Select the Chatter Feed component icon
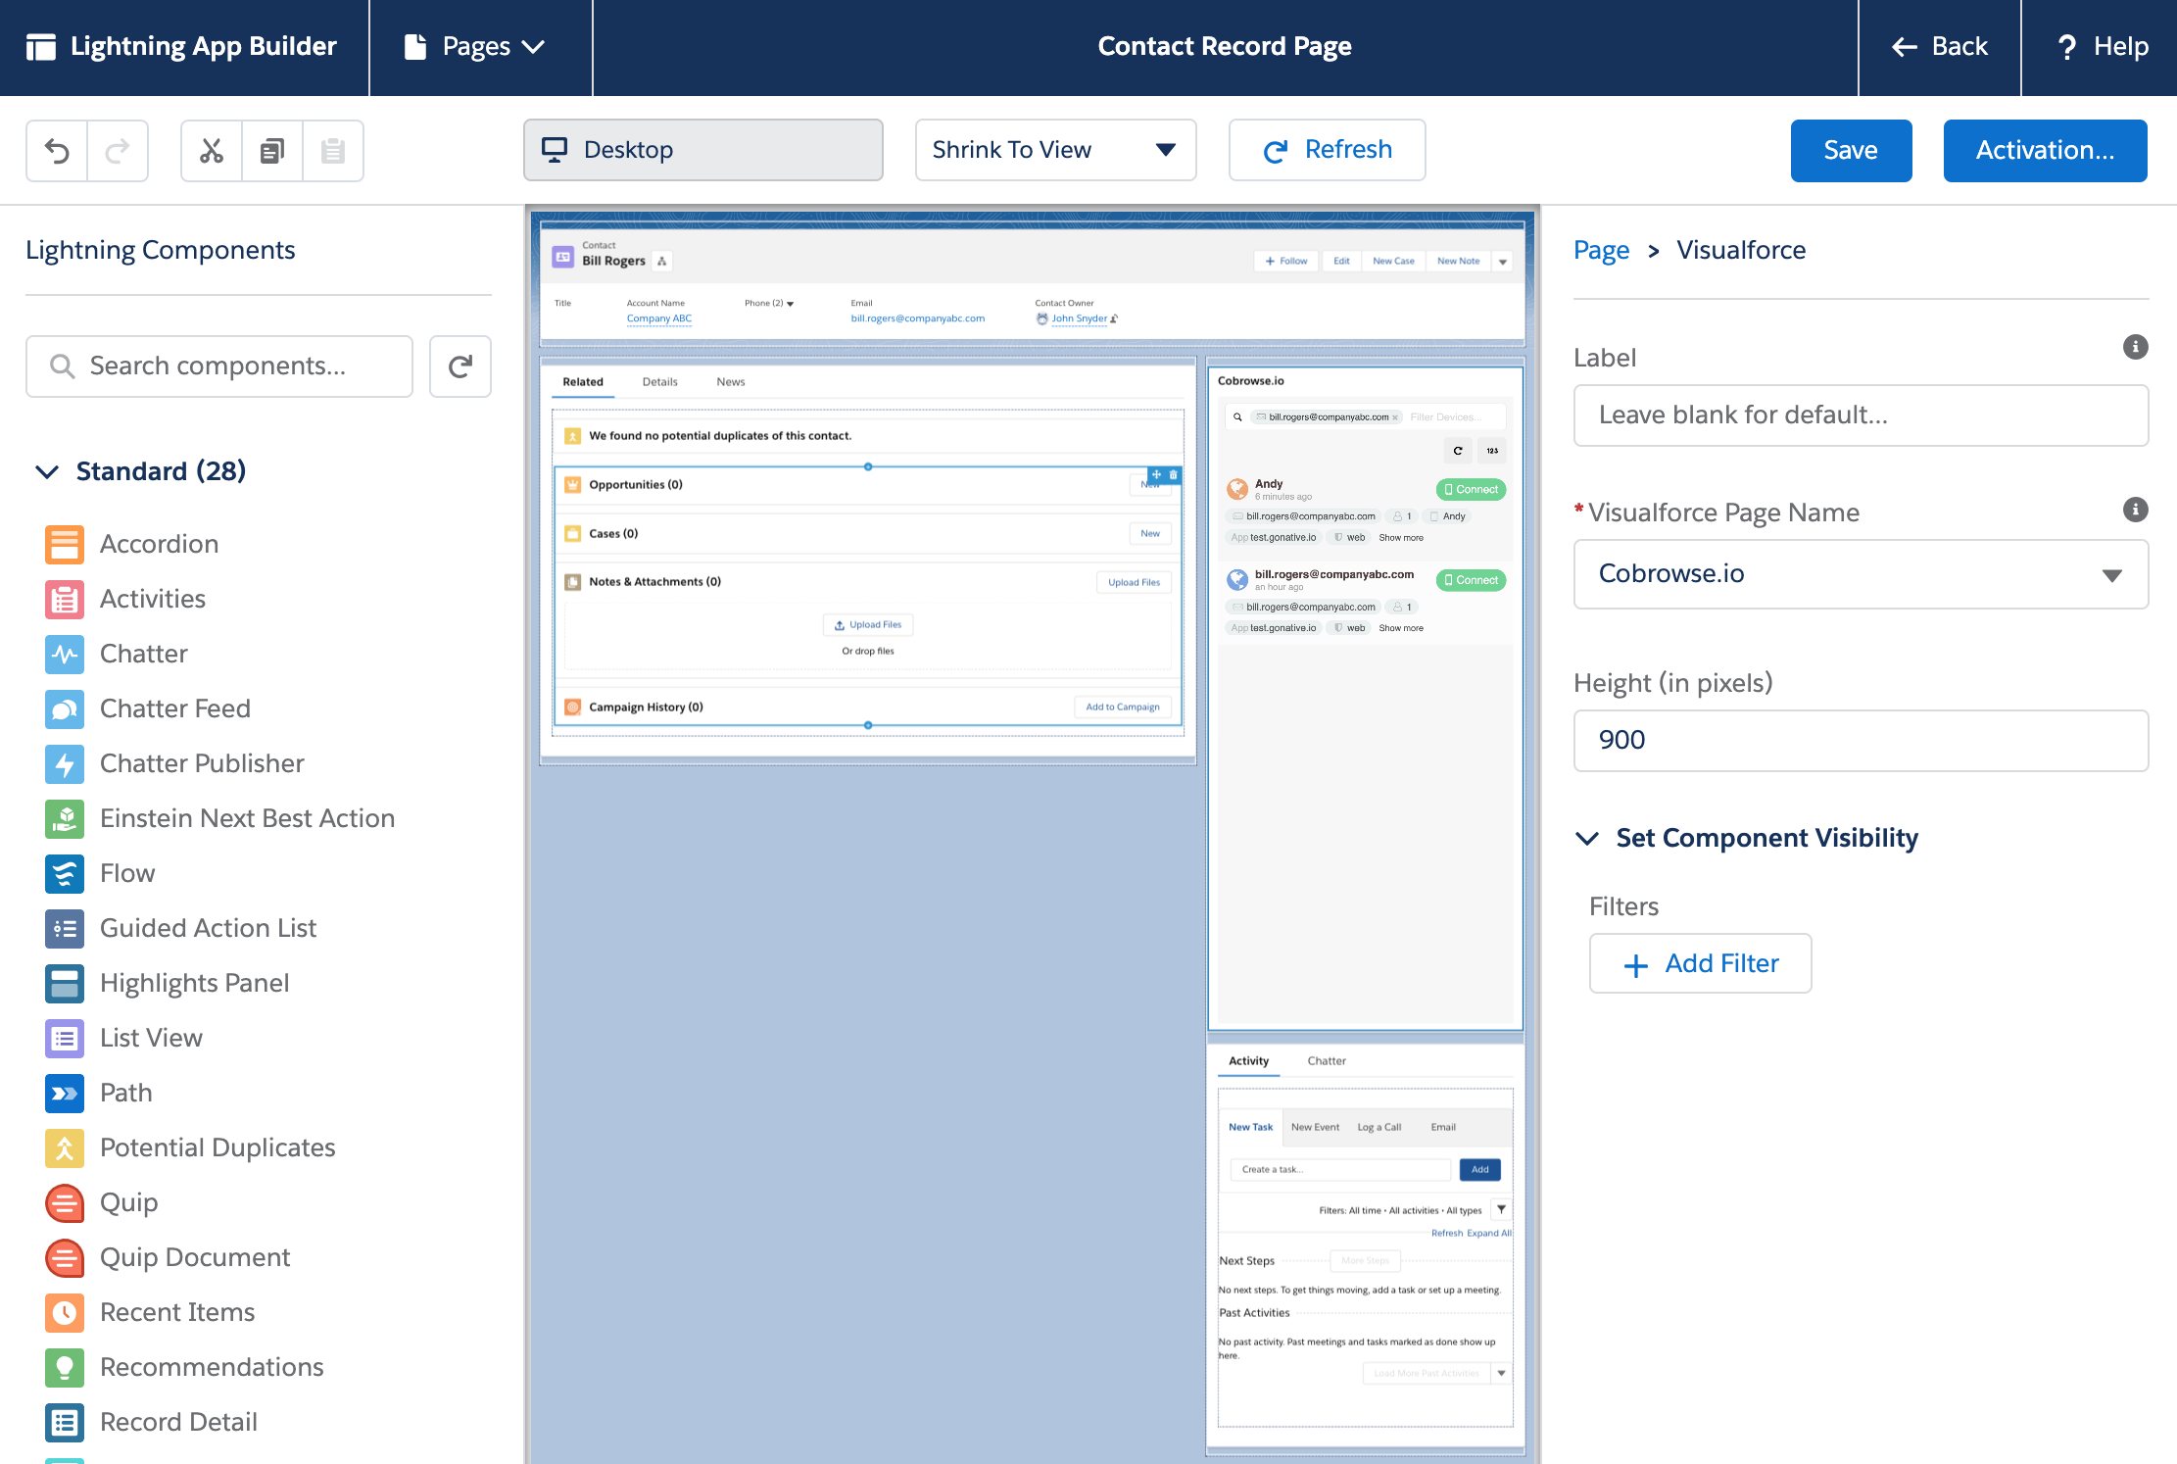Image resolution: width=2177 pixels, height=1464 pixels. click(65, 708)
